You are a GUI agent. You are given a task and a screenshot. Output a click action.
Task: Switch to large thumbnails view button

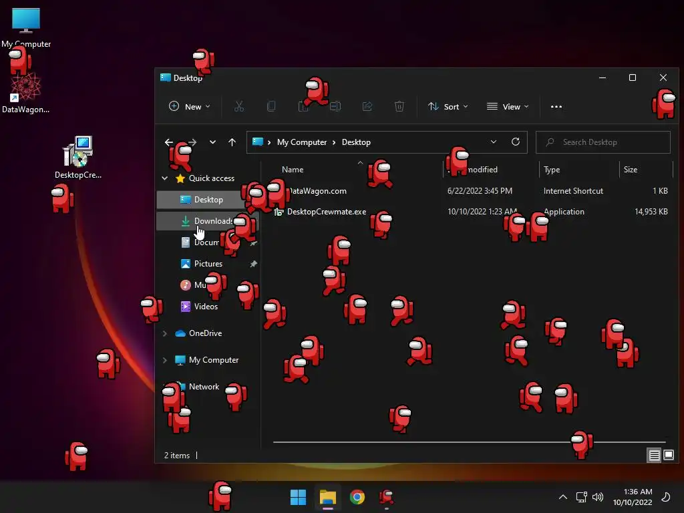click(668, 456)
